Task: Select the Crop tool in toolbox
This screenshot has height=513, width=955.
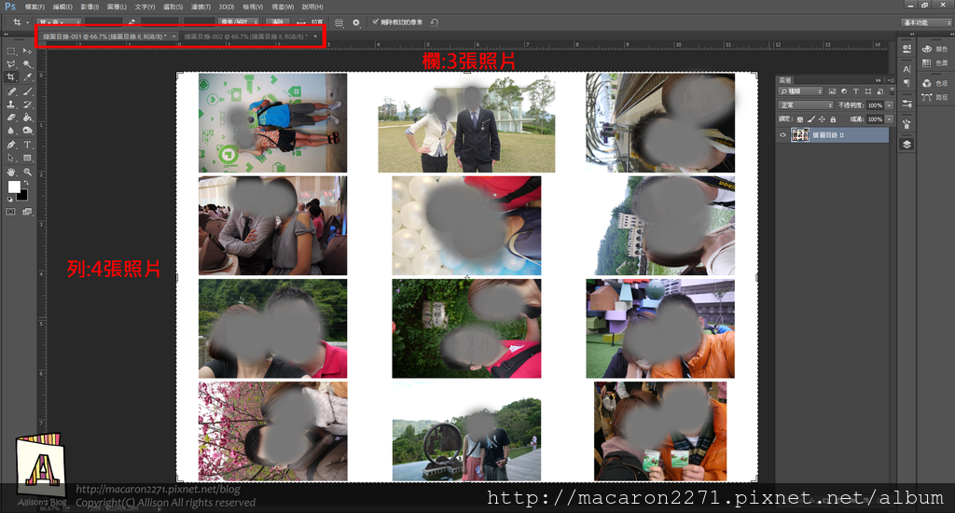Action: pyautogui.click(x=11, y=77)
